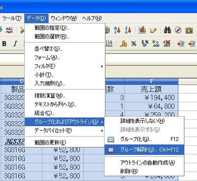197x181 pixels.
Task: Open the ウィンドウ(W) menu
Action: [x=64, y=18]
